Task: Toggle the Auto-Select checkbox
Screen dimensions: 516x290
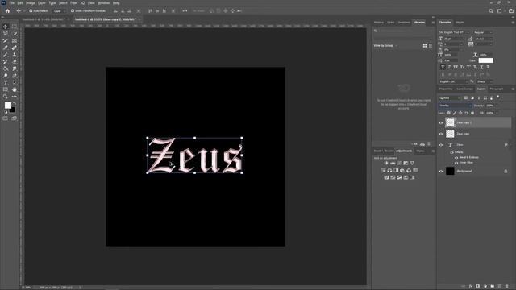Action: (x=31, y=10)
